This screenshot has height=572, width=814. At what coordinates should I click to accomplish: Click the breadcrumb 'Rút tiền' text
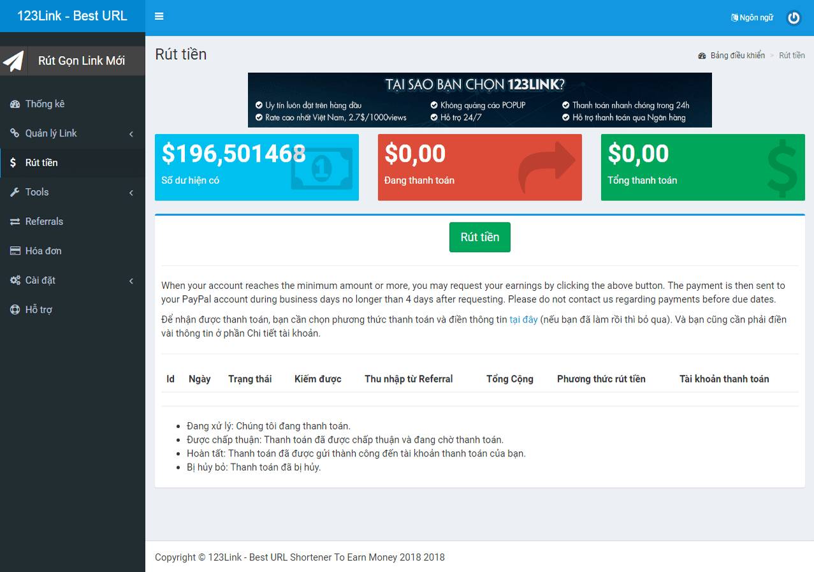792,55
